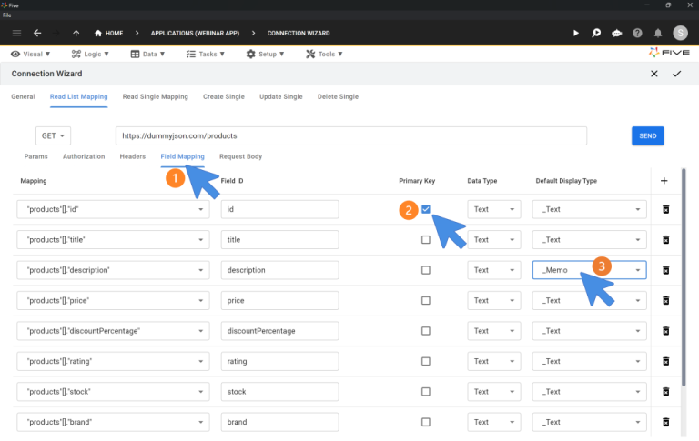Image resolution: width=699 pixels, height=441 pixels.
Task: Expand the Setup menu
Action: click(x=265, y=54)
